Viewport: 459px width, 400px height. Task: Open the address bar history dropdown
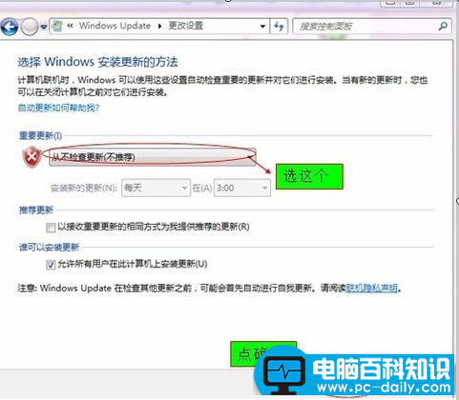click(x=262, y=27)
